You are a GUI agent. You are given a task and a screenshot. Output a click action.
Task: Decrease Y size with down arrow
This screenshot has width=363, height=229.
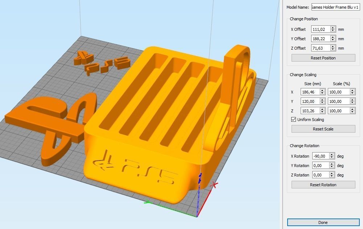click(x=322, y=103)
